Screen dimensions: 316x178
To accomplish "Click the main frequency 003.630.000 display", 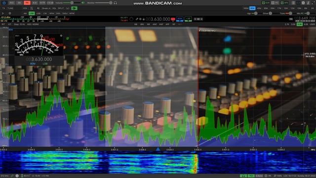I will point(158,19).
